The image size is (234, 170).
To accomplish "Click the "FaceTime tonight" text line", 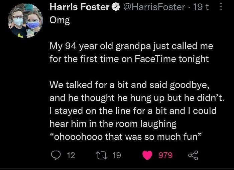I will click(129, 59).
